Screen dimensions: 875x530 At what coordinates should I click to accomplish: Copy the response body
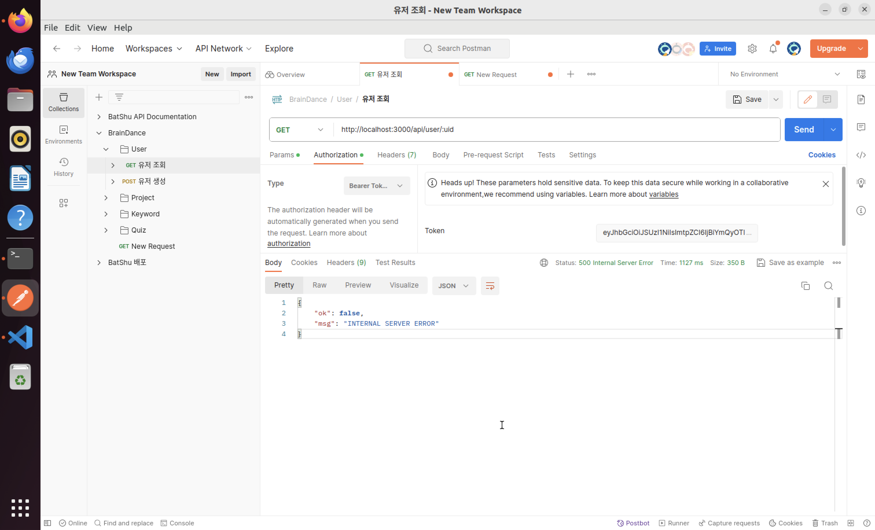(x=805, y=286)
